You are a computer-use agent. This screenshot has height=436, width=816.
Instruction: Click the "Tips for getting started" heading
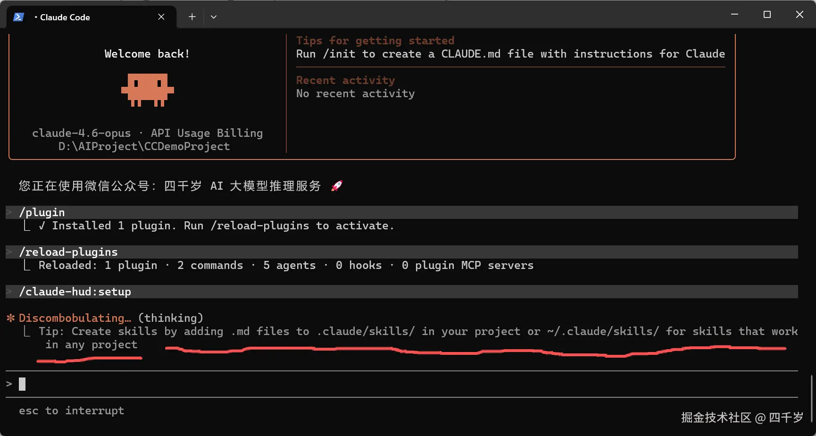pos(375,41)
